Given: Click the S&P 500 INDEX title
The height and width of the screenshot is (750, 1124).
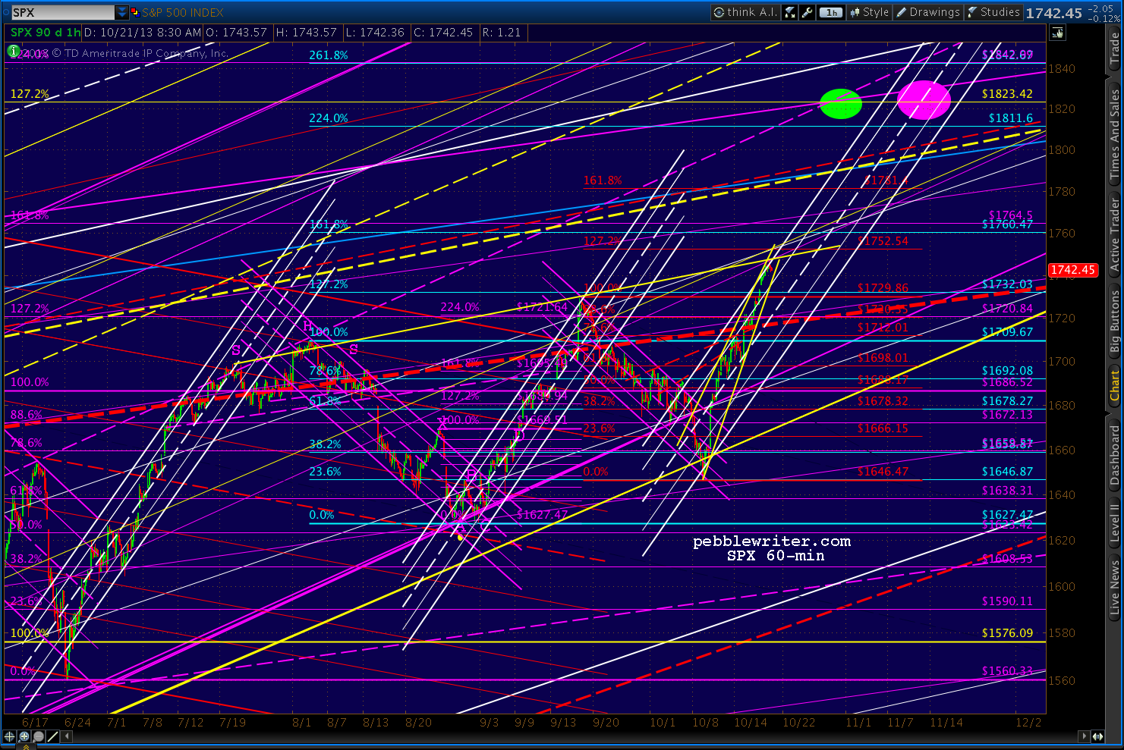Looking at the screenshot, I should pos(182,12).
